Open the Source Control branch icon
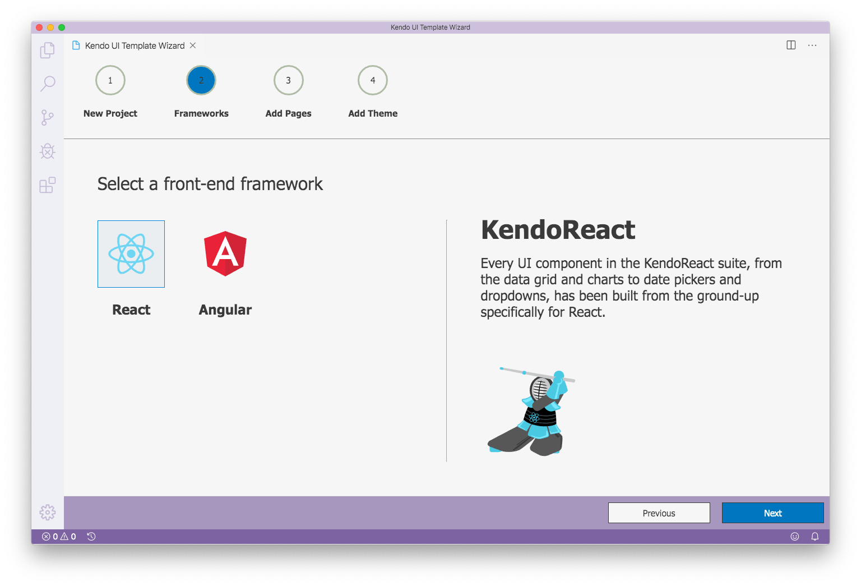The image size is (861, 586). tap(48, 117)
